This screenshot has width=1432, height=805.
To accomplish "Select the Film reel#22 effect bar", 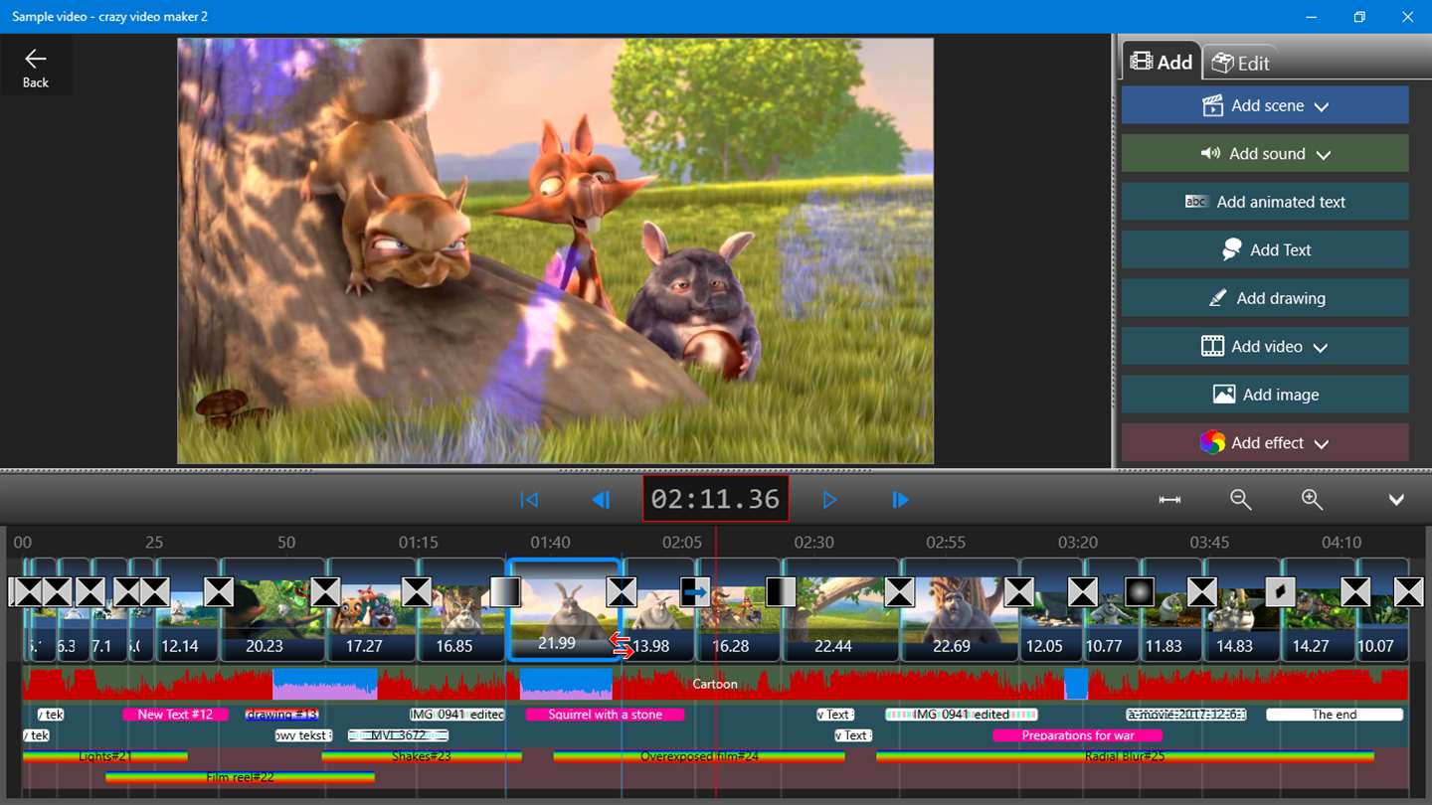I will point(240,777).
